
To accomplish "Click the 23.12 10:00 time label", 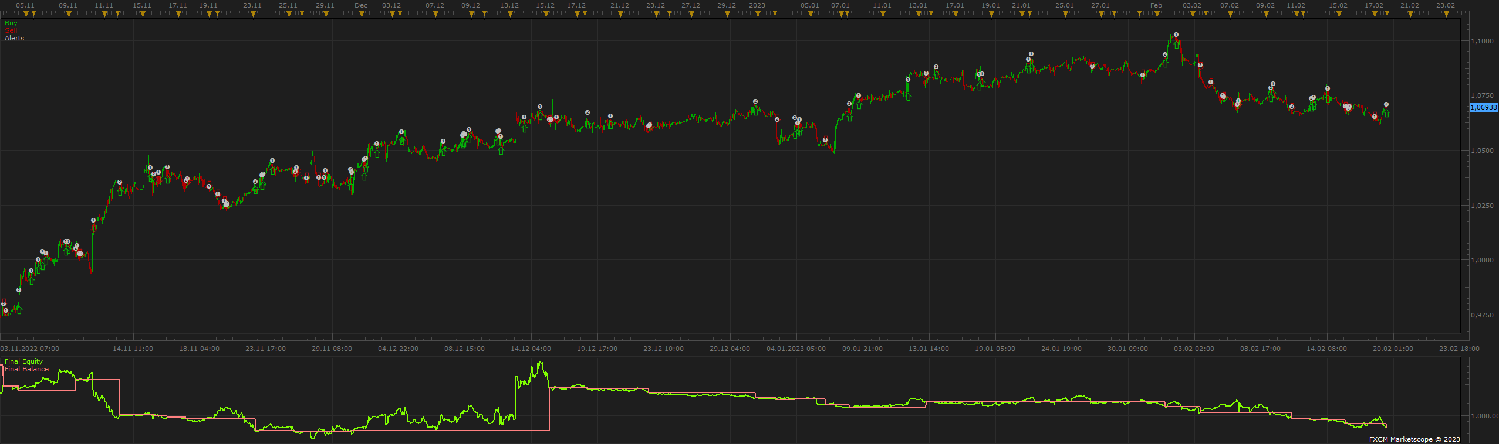I will pos(664,349).
